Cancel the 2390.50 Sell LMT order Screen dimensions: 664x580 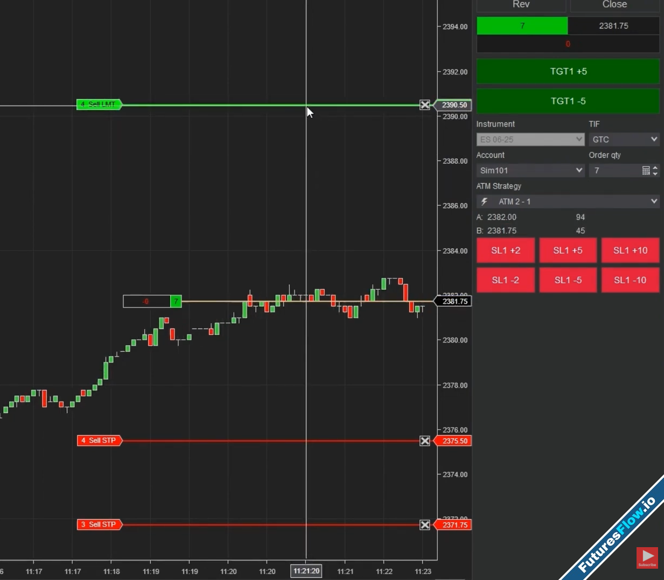coord(425,105)
